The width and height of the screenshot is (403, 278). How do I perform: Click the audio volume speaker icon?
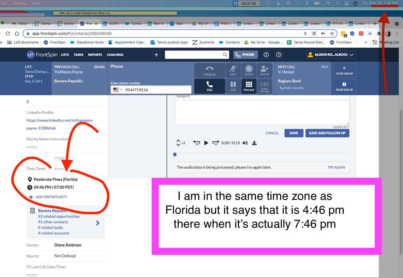point(245,143)
